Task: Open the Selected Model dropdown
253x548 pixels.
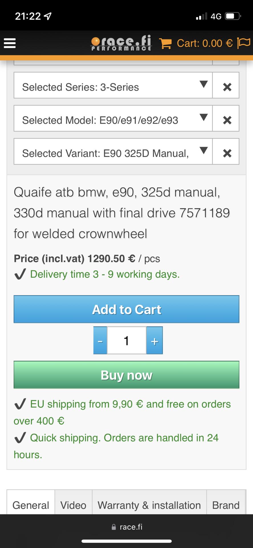Action: [113, 118]
